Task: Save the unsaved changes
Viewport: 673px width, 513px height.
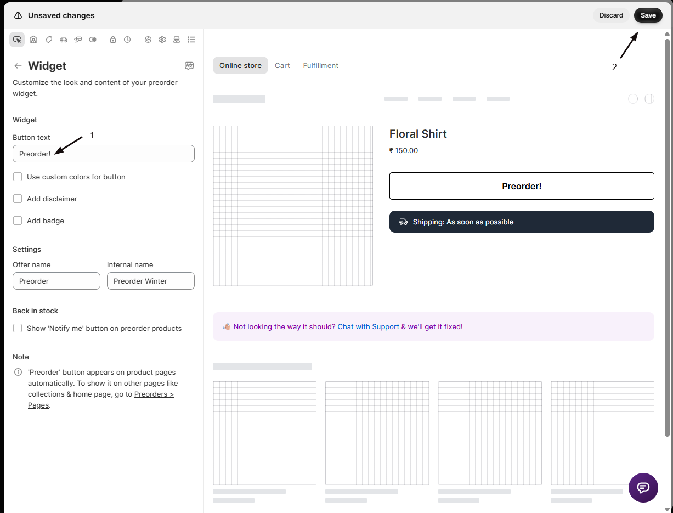Action: 648,15
